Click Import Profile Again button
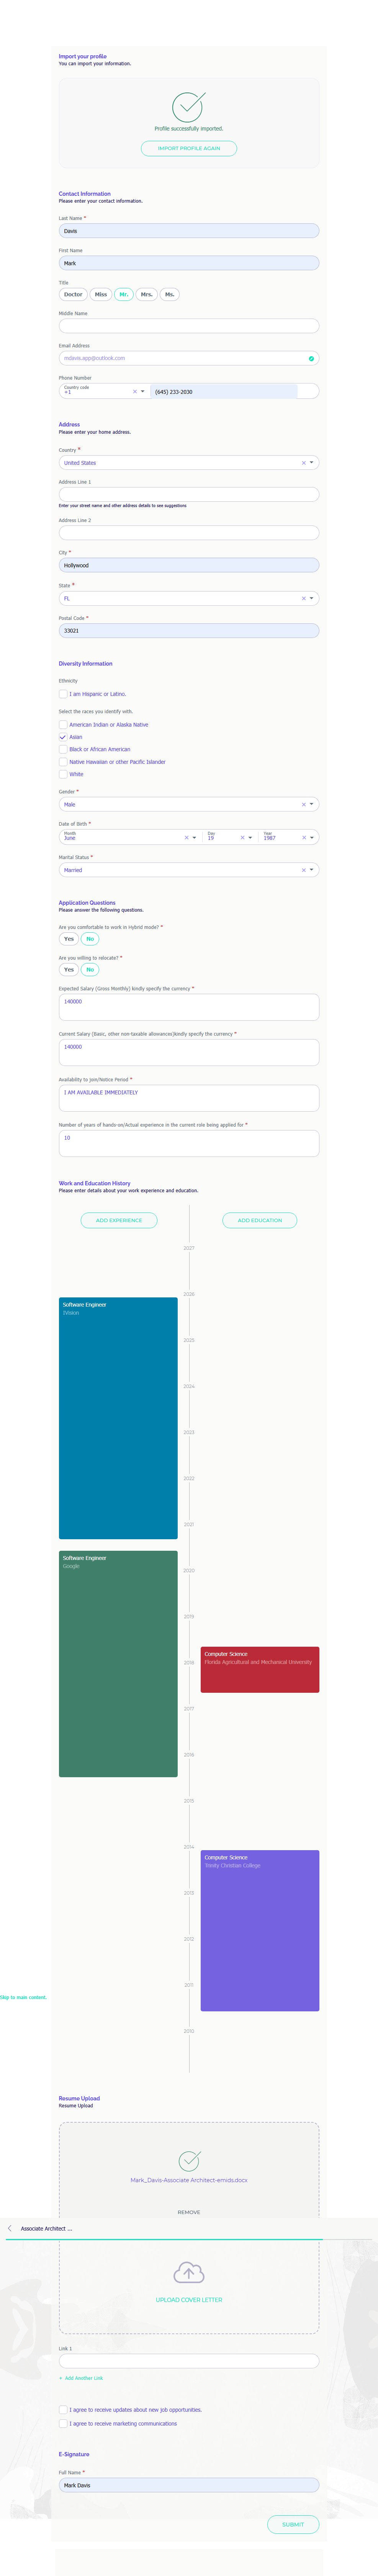 [188, 148]
